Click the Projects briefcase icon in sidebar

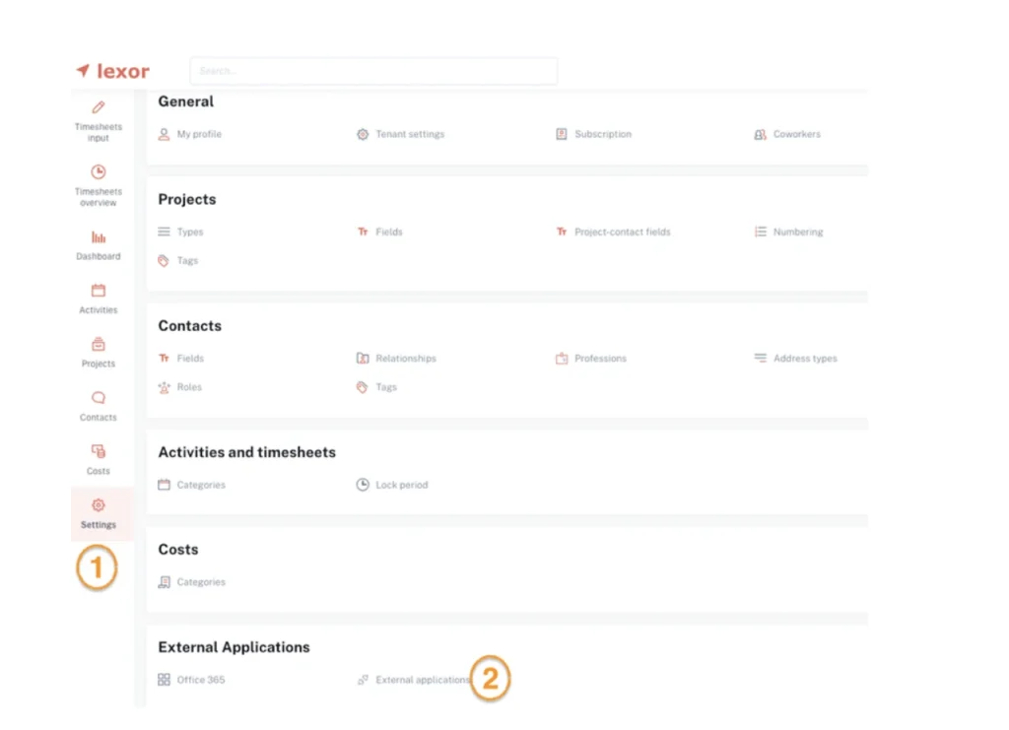point(98,345)
